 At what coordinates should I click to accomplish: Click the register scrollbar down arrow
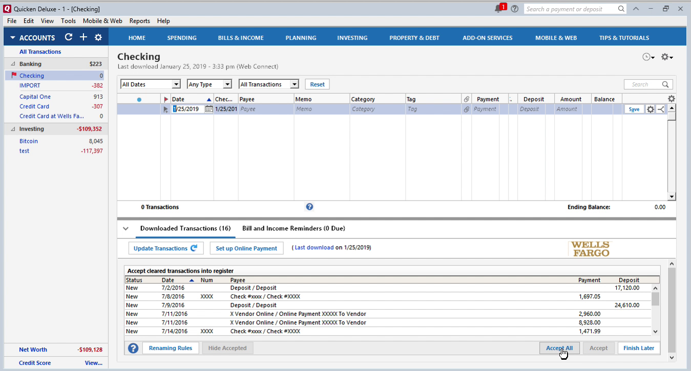tap(672, 197)
